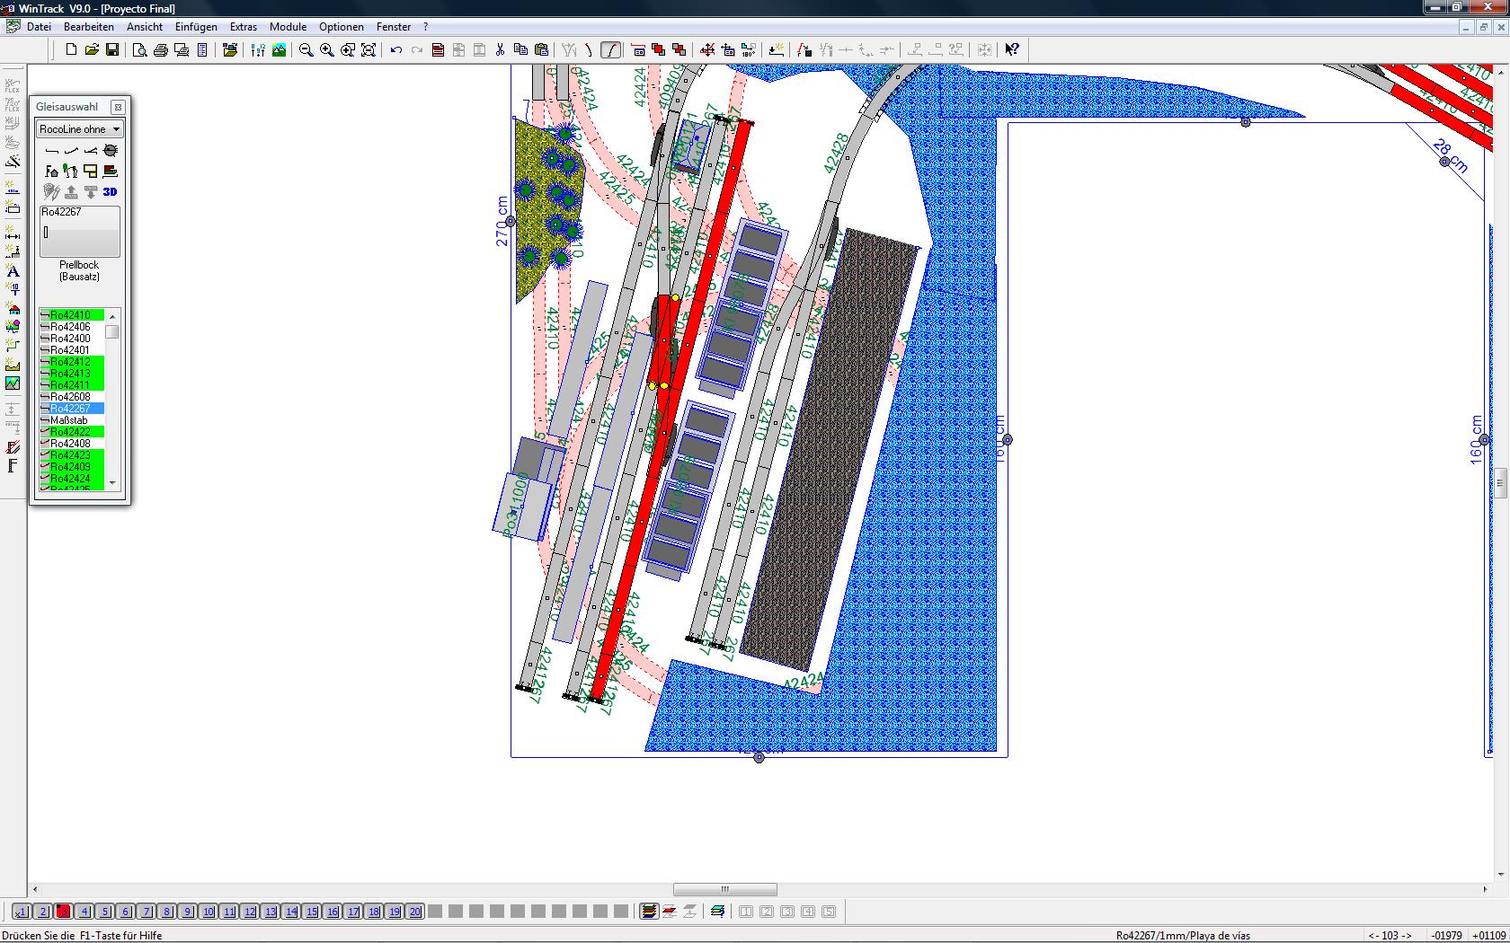Open the RocoLine ohne track system dropdown

coord(79,129)
